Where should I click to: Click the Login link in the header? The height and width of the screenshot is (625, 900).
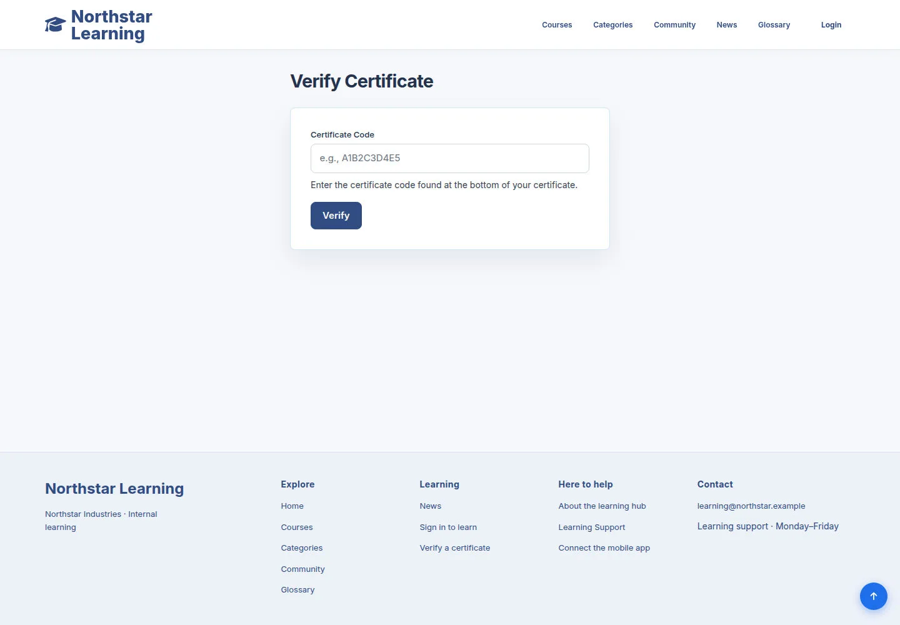pyautogui.click(x=831, y=25)
